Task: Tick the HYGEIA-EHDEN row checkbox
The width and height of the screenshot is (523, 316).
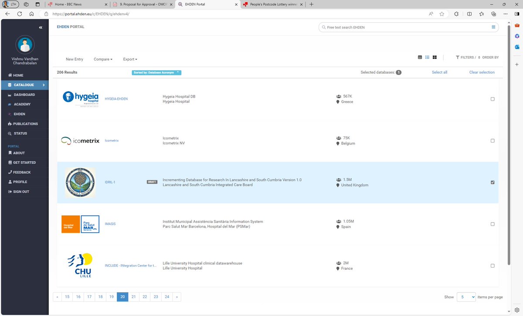Action: [492, 99]
